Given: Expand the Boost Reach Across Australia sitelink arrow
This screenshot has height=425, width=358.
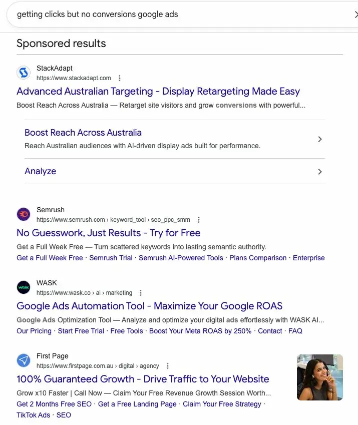Looking at the screenshot, I should pos(320,139).
